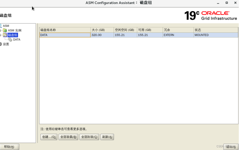
Task: Select the DATA node in the tree
Action: click(x=17, y=40)
